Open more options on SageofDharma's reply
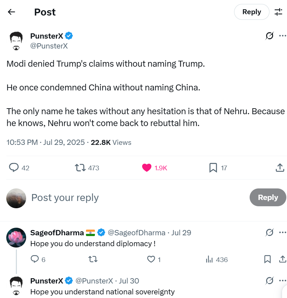The width and height of the screenshot is (287, 298). (282, 233)
